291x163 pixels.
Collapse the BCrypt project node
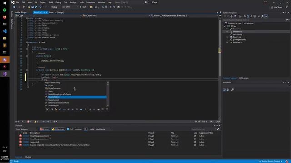click(225, 26)
